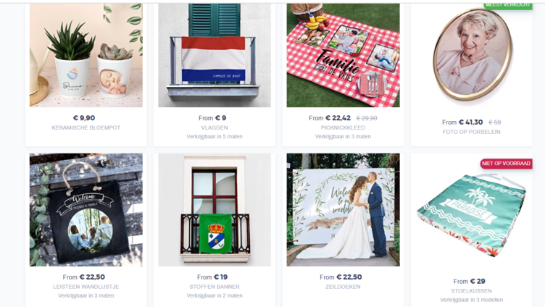The height and width of the screenshot is (307, 545).
Task: Open the ceramic flowerpot product image
Action: (x=86, y=55)
